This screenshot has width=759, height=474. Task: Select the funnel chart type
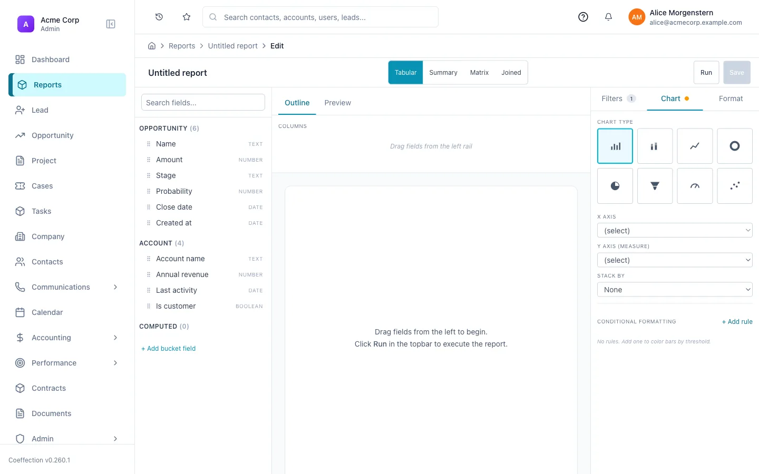pos(655,186)
